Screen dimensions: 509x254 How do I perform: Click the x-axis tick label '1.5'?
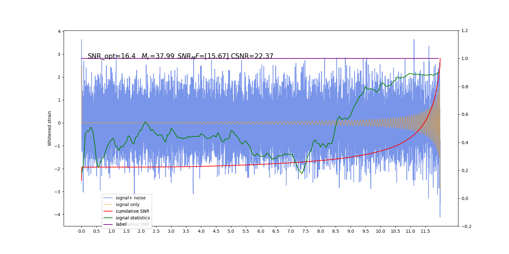(x=126, y=231)
